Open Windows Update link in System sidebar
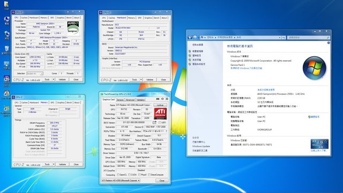The height and width of the screenshot is (193, 343). coord(201,146)
